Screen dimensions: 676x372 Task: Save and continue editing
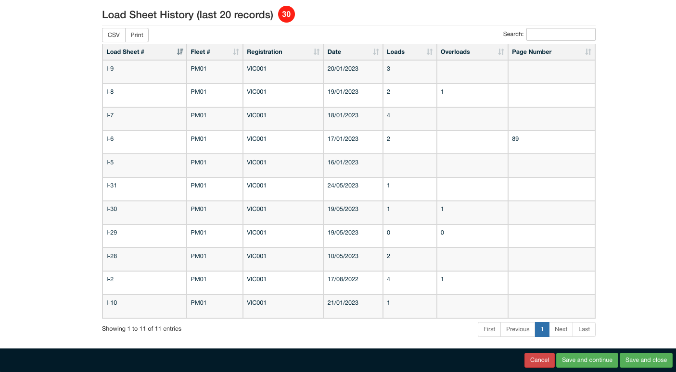coord(587,360)
